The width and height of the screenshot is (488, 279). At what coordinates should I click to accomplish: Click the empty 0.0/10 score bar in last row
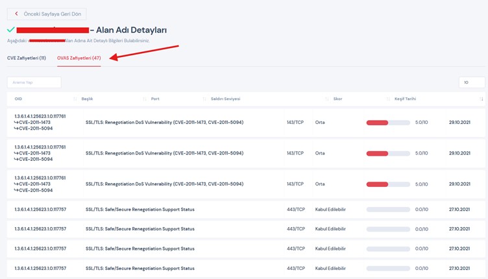(x=387, y=269)
